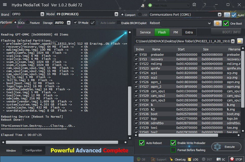
Task: Toggle Enable Write Preloader checkbox
Action: (x=173, y=143)
